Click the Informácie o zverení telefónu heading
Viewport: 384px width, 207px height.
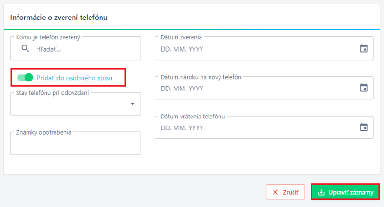point(59,18)
